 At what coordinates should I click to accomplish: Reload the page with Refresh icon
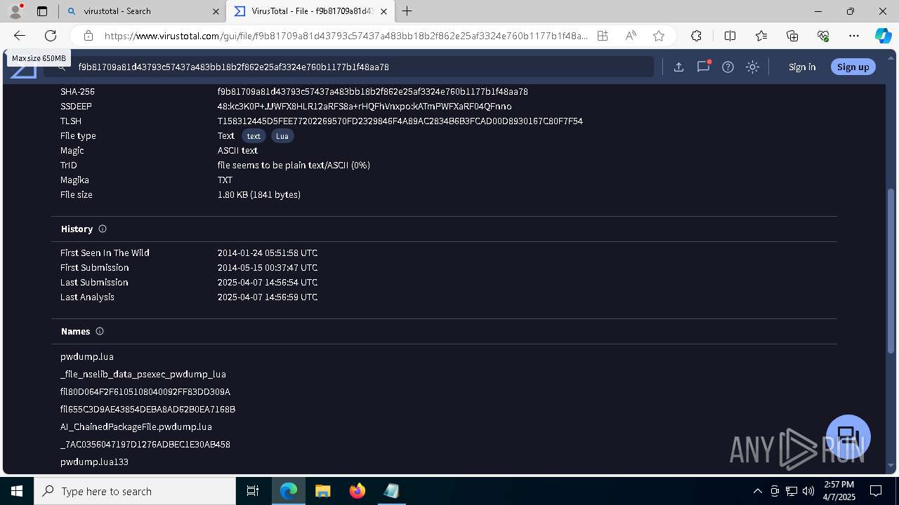click(x=51, y=36)
